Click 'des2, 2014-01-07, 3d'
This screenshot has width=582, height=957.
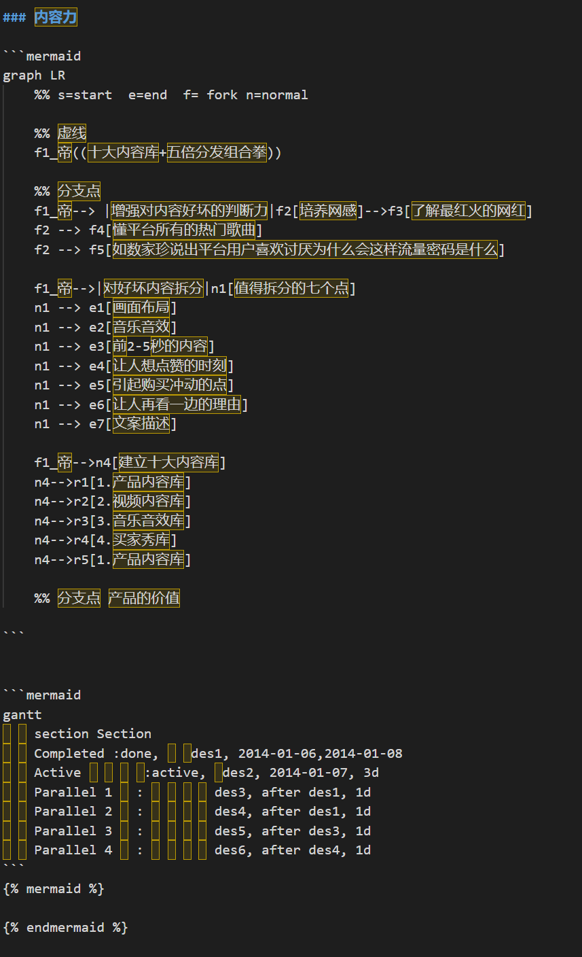tap(301, 772)
